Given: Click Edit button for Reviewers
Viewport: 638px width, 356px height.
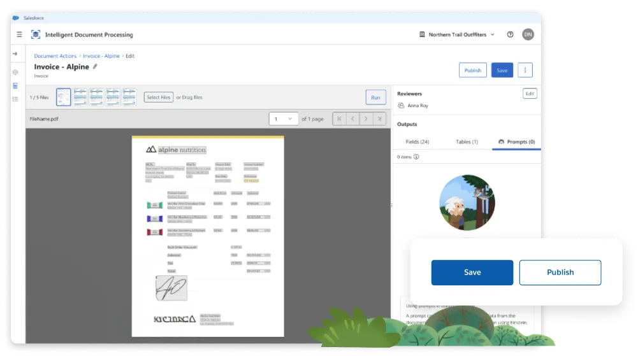Looking at the screenshot, I should click(x=530, y=94).
